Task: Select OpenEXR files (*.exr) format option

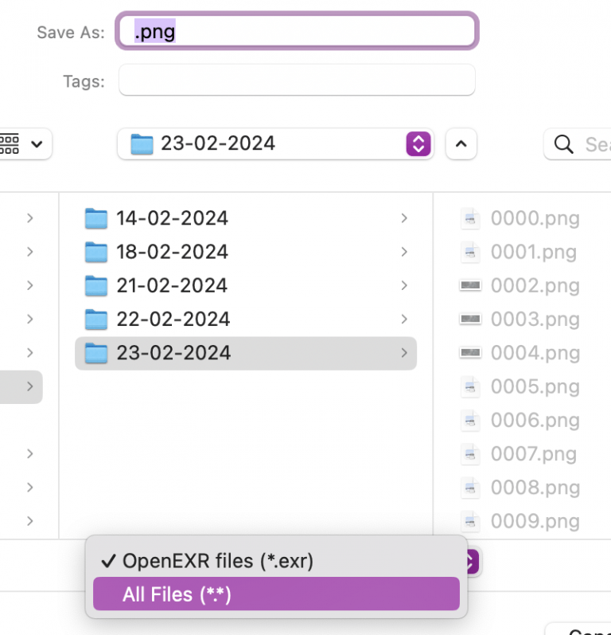Action: coord(217,561)
